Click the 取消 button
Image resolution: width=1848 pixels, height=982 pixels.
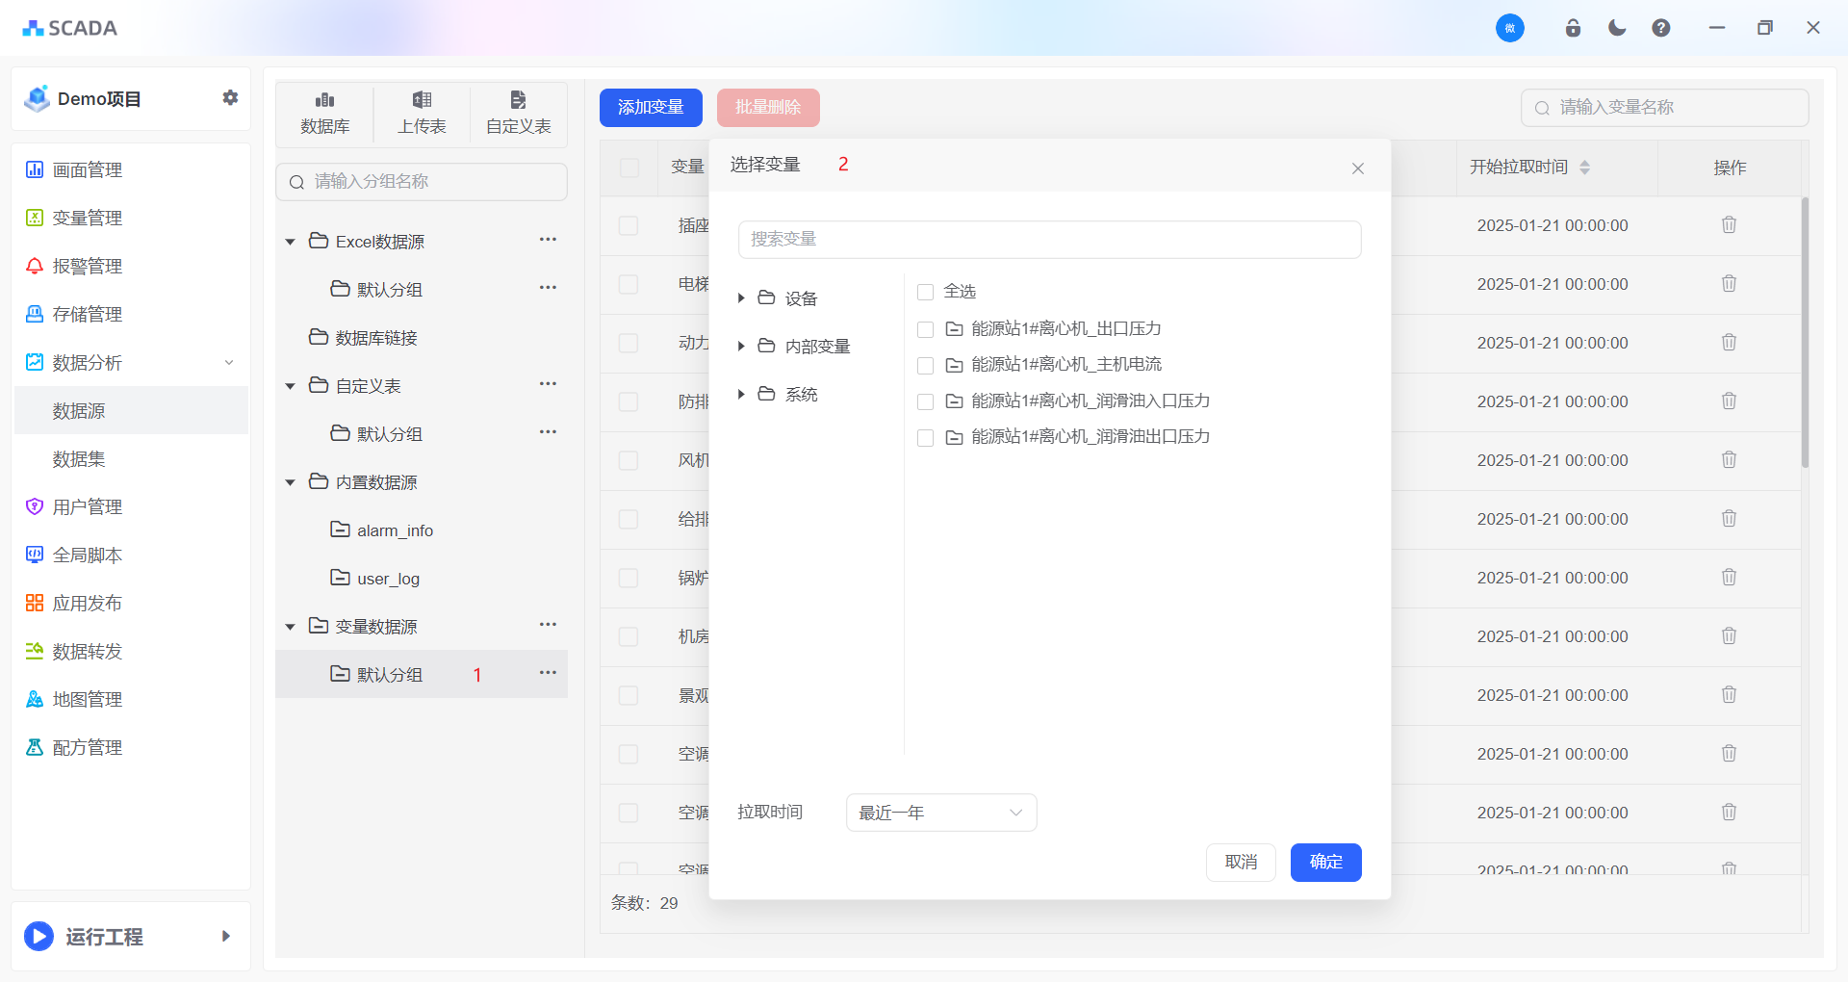pyautogui.click(x=1241, y=863)
